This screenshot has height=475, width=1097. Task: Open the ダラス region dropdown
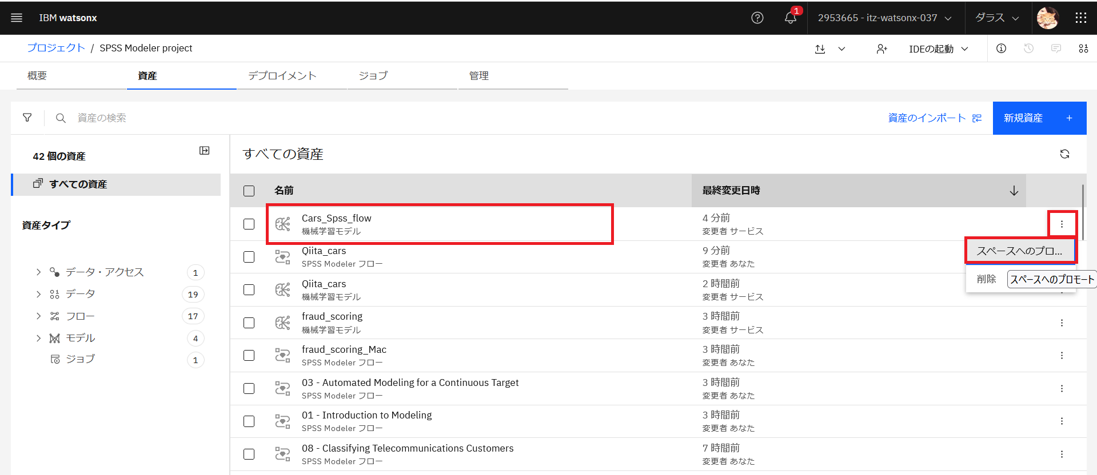tap(998, 18)
